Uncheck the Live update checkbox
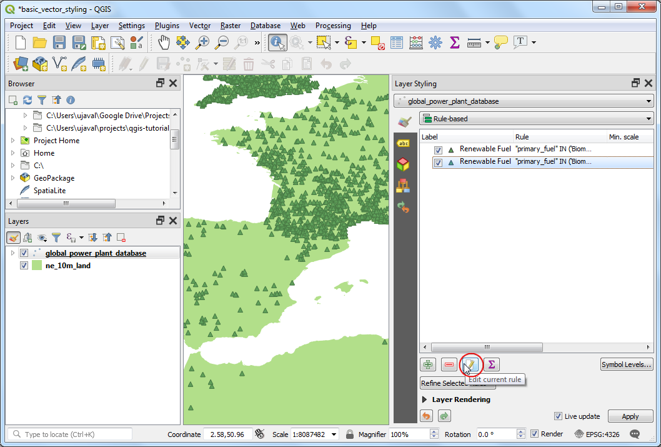 [x=558, y=416]
